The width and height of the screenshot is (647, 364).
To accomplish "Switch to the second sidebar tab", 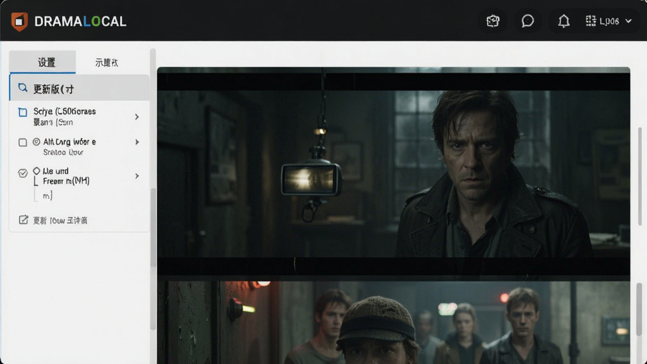I will pyautogui.click(x=106, y=63).
